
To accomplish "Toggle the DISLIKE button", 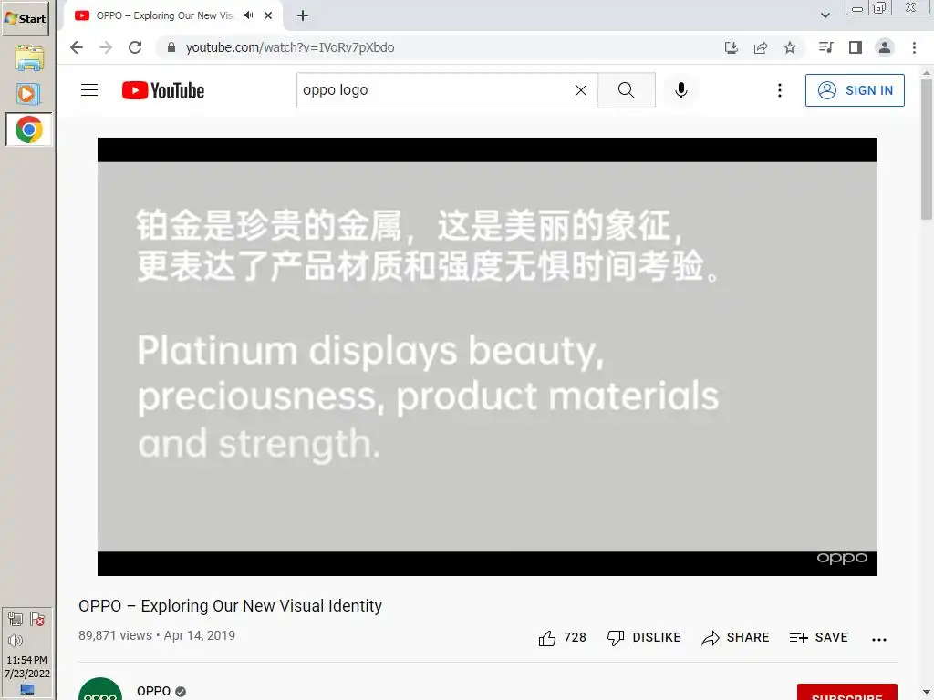I will [643, 638].
